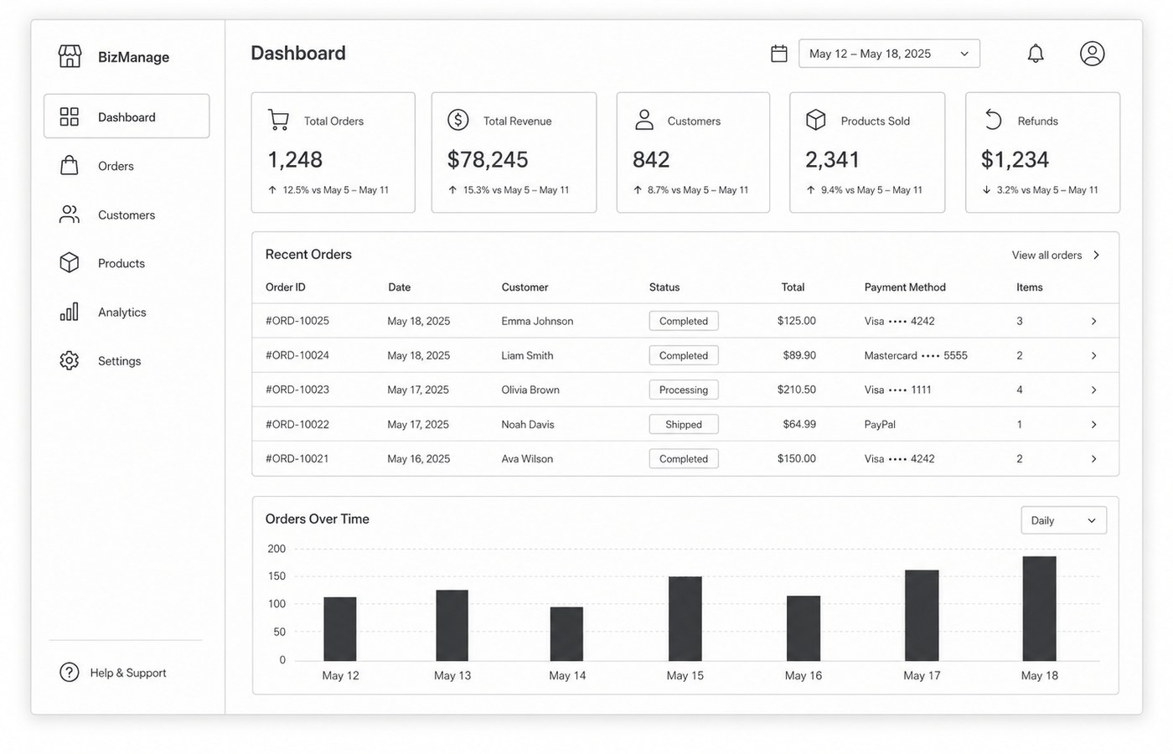The image size is (1173, 754).
Task: Click the Settings gear icon
Action: click(x=70, y=360)
